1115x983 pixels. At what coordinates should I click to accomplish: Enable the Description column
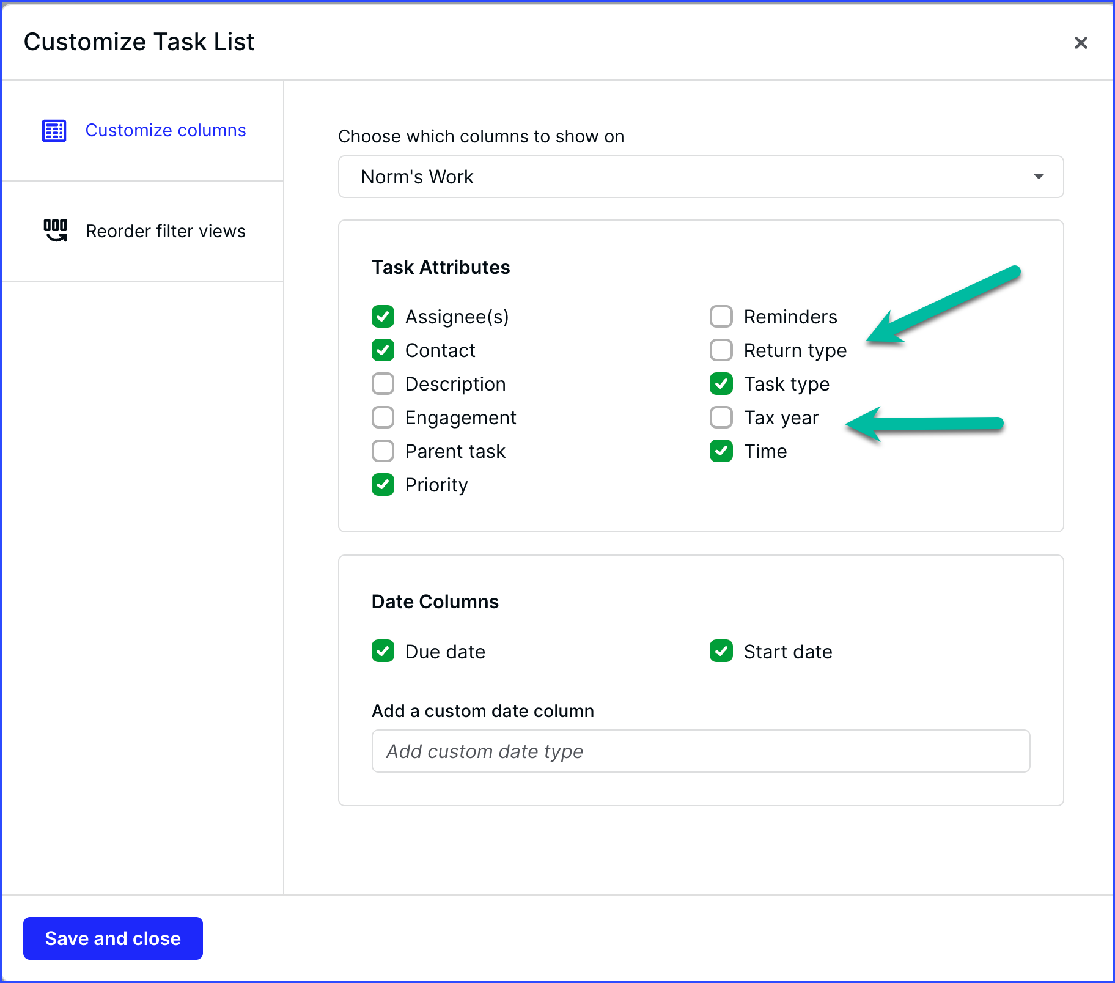tap(383, 384)
